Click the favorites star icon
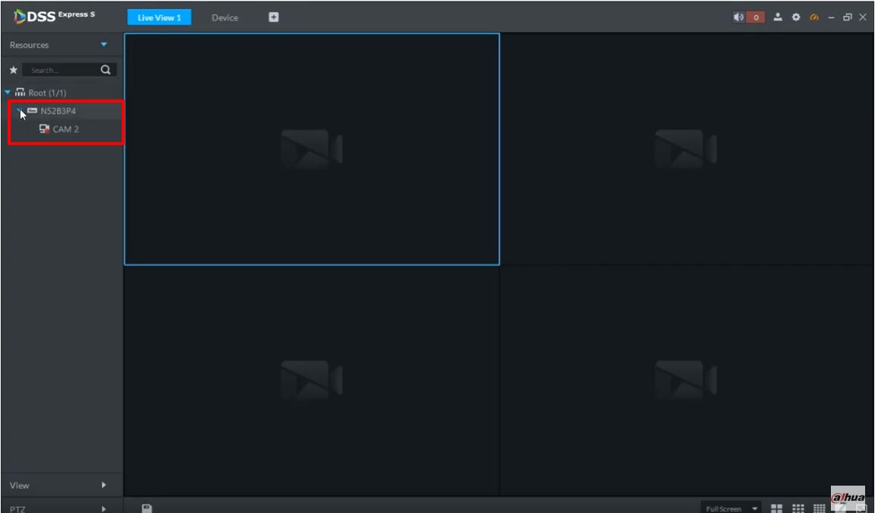The image size is (875, 513). point(14,70)
